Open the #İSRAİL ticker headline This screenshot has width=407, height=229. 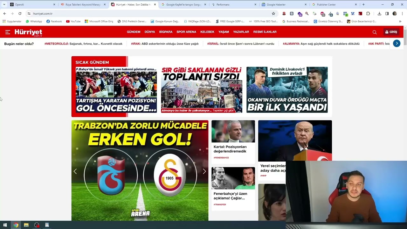[x=241, y=44]
